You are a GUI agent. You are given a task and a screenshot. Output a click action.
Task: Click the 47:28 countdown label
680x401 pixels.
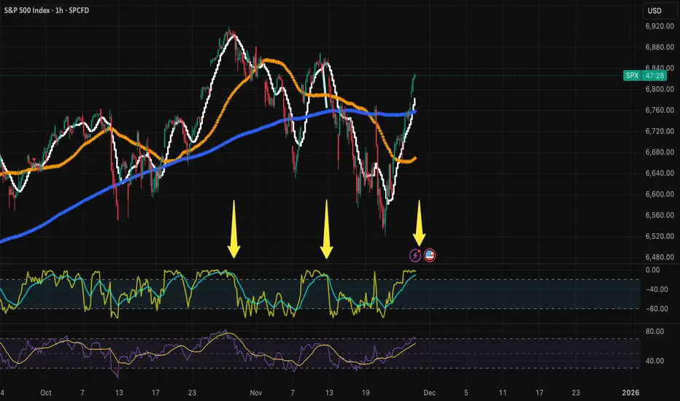(x=654, y=75)
